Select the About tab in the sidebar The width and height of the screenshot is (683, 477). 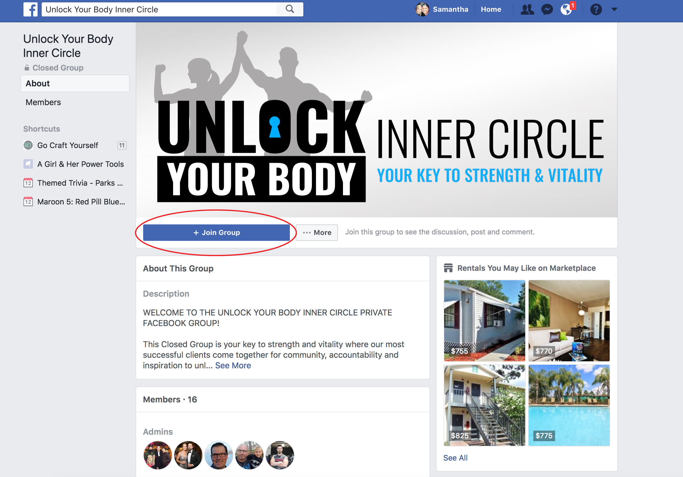pyautogui.click(x=75, y=83)
